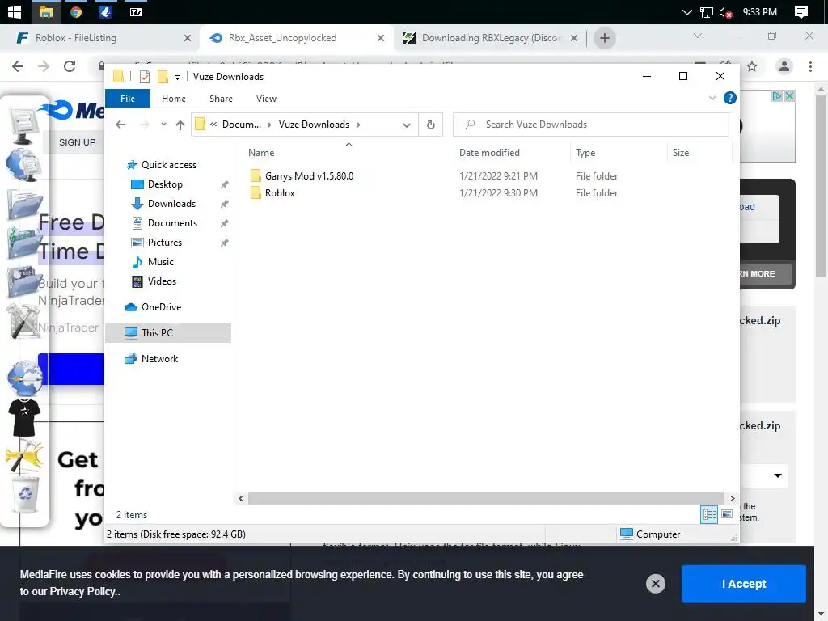Open OneDrive in the navigation pane

coord(161,307)
